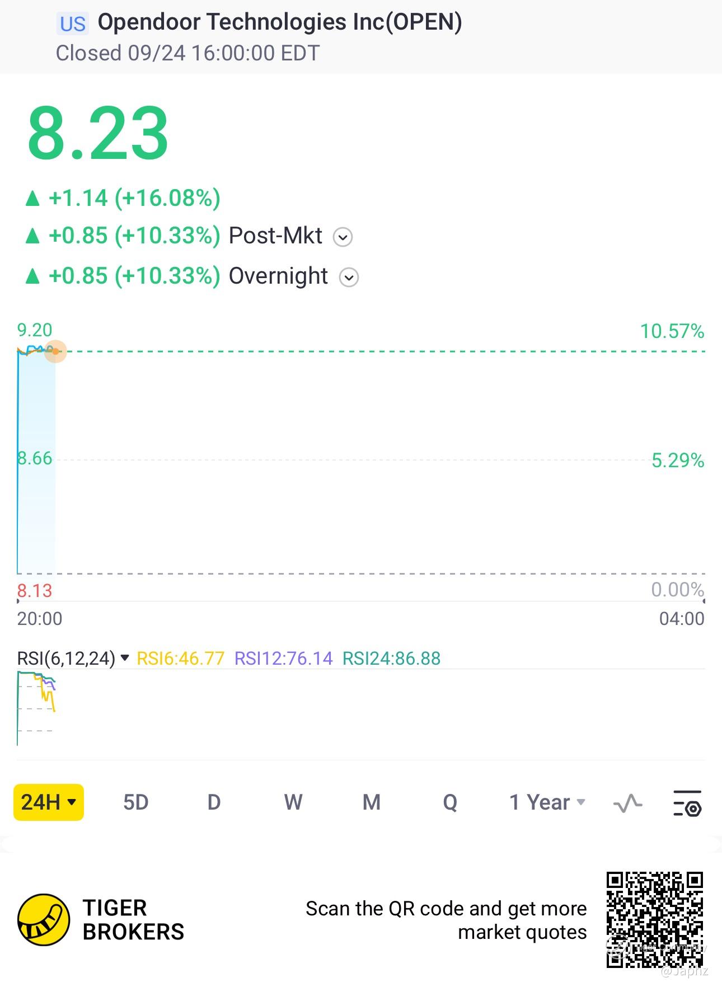722x987 pixels.
Task: Tap the RSI6:46.77 indicator value
Action: (x=180, y=659)
